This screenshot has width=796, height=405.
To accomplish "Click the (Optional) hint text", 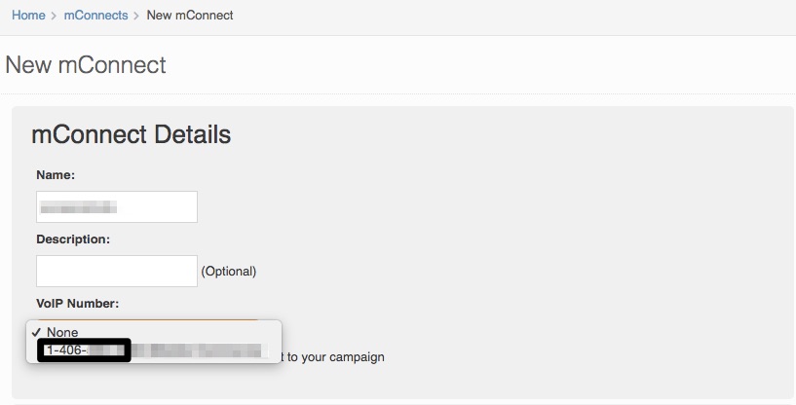I will tap(229, 271).
